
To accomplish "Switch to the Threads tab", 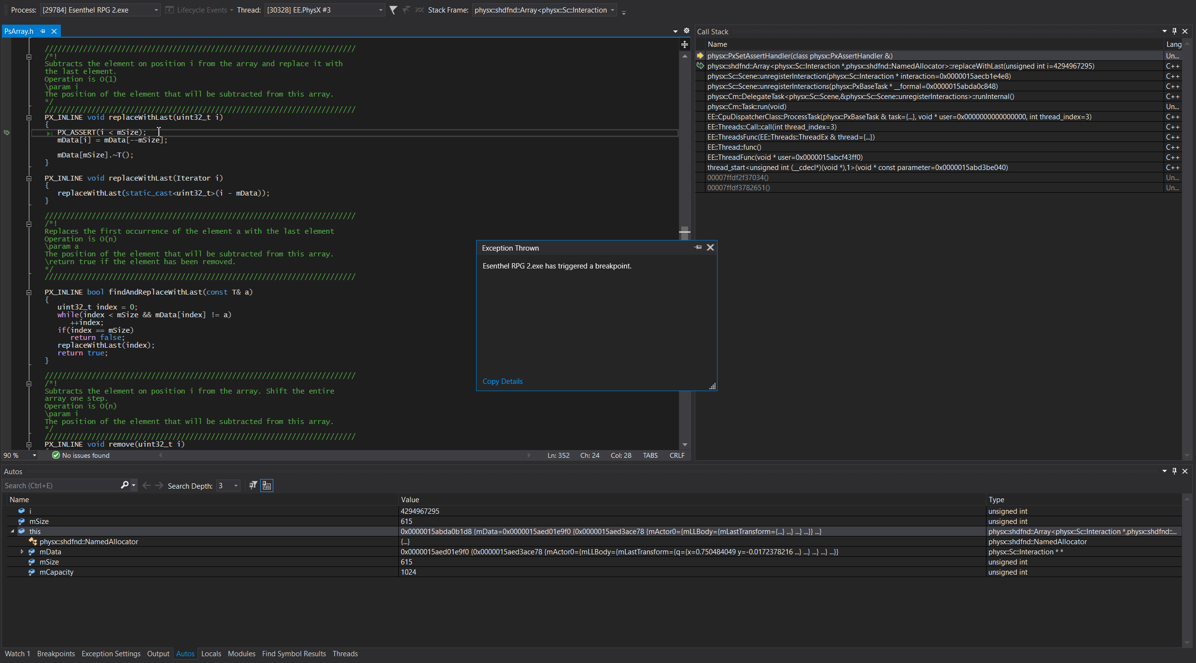I will (345, 653).
